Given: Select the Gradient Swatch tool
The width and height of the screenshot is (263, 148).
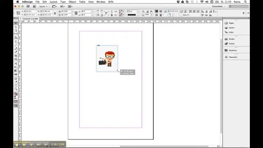Looking at the screenshot, I should coord(16,71).
